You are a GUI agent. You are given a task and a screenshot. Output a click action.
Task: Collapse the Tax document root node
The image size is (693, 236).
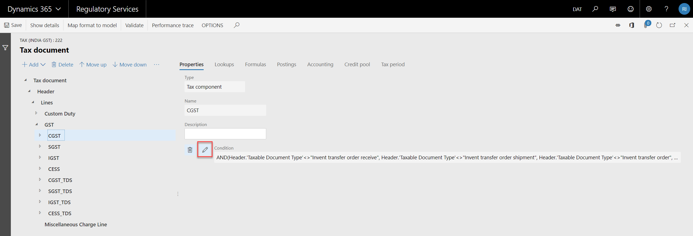pos(26,80)
